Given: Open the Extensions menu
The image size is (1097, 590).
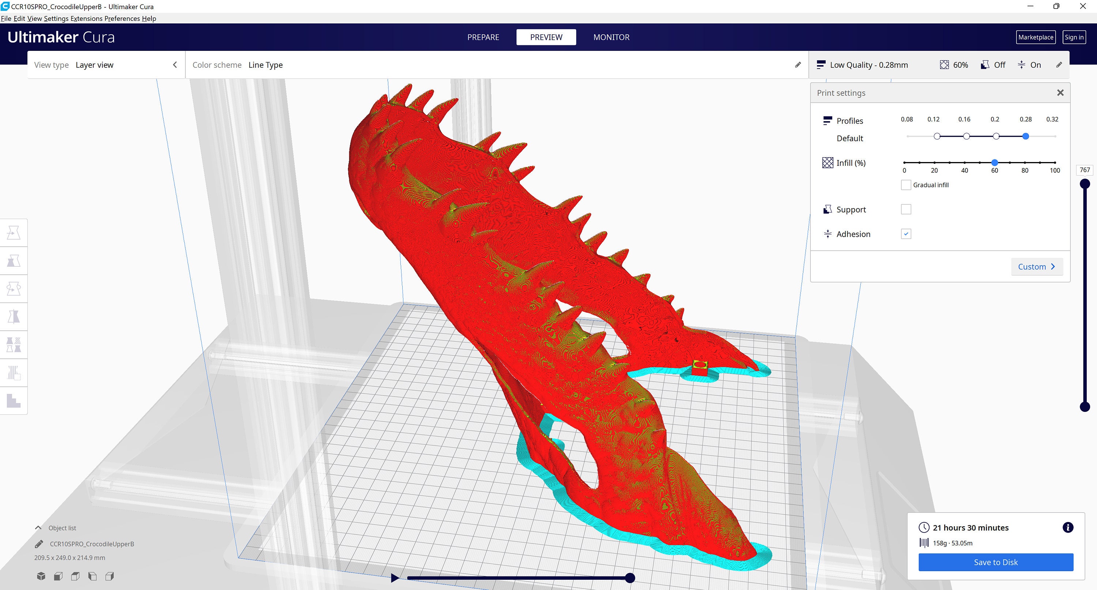Looking at the screenshot, I should point(86,18).
